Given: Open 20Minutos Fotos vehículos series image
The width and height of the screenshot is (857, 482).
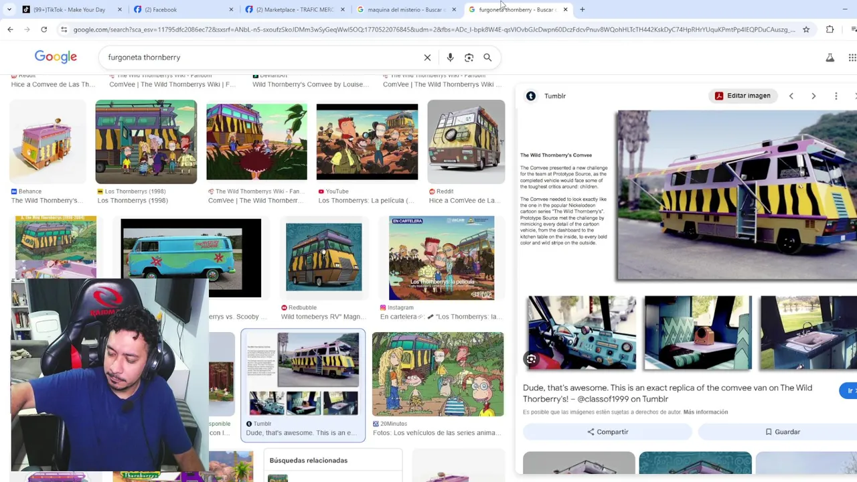Looking at the screenshot, I should (438, 374).
